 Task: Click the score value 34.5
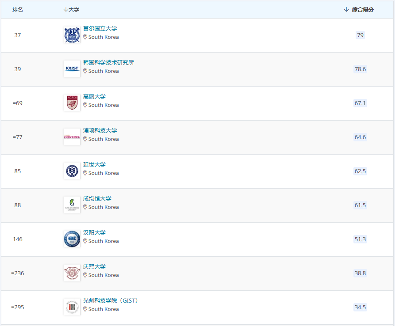(x=360, y=307)
